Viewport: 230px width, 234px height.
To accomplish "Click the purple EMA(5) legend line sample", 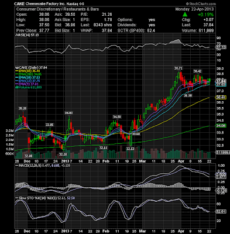I will click(x=17, y=84).
